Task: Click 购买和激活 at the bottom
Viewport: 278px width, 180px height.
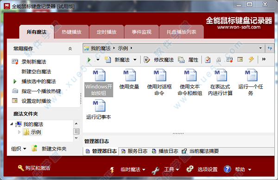Action: (34, 168)
